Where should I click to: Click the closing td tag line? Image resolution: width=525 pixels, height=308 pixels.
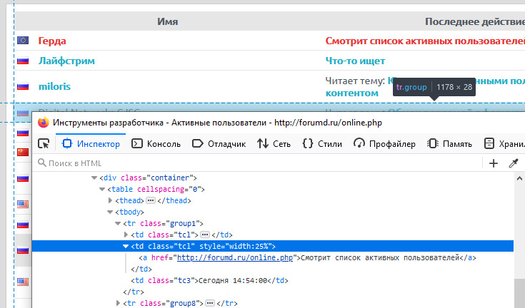point(141,269)
